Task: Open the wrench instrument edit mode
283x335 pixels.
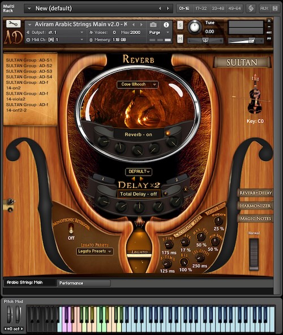Action: point(13,23)
